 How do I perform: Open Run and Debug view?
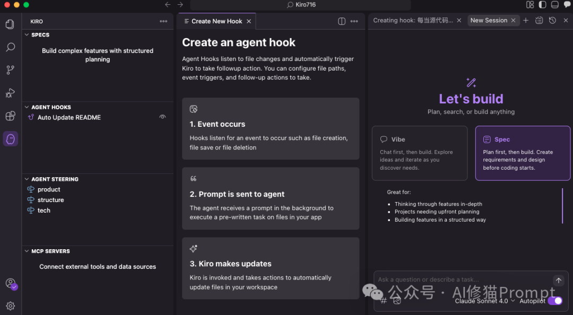(x=10, y=93)
